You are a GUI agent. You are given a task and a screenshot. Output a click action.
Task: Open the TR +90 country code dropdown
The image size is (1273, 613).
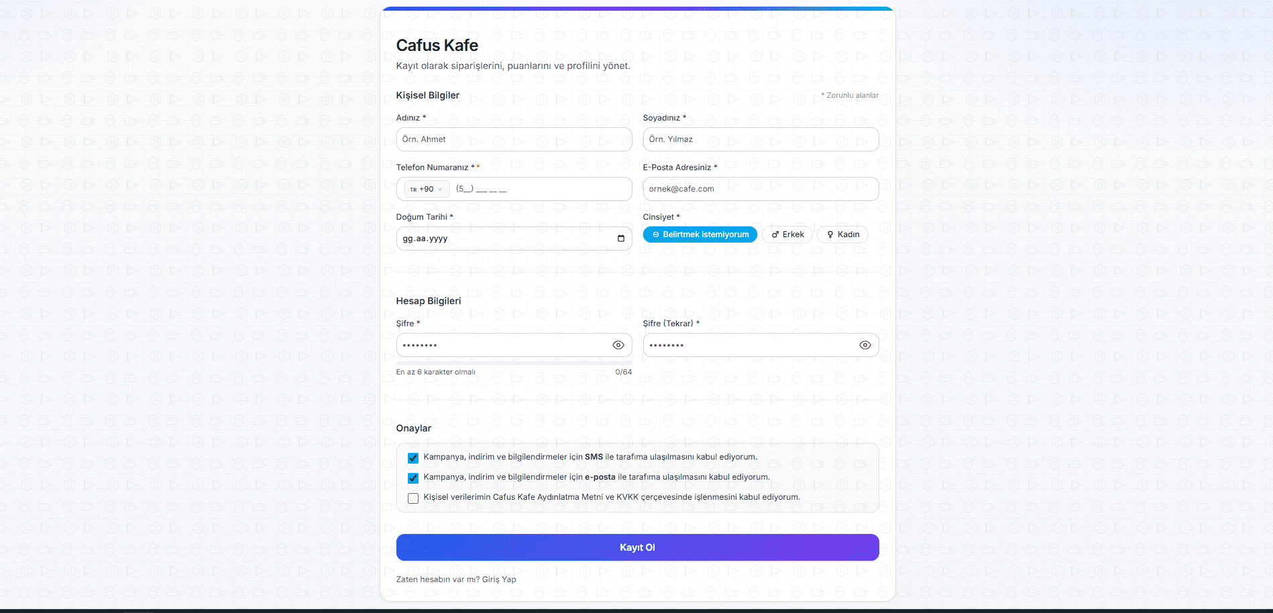click(426, 190)
